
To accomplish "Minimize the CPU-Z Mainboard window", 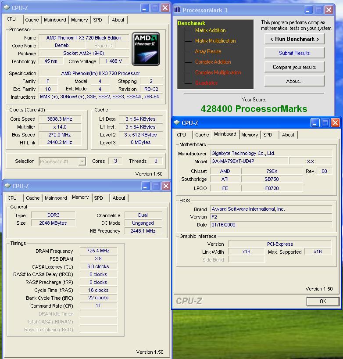I will (x=314, y=123).
